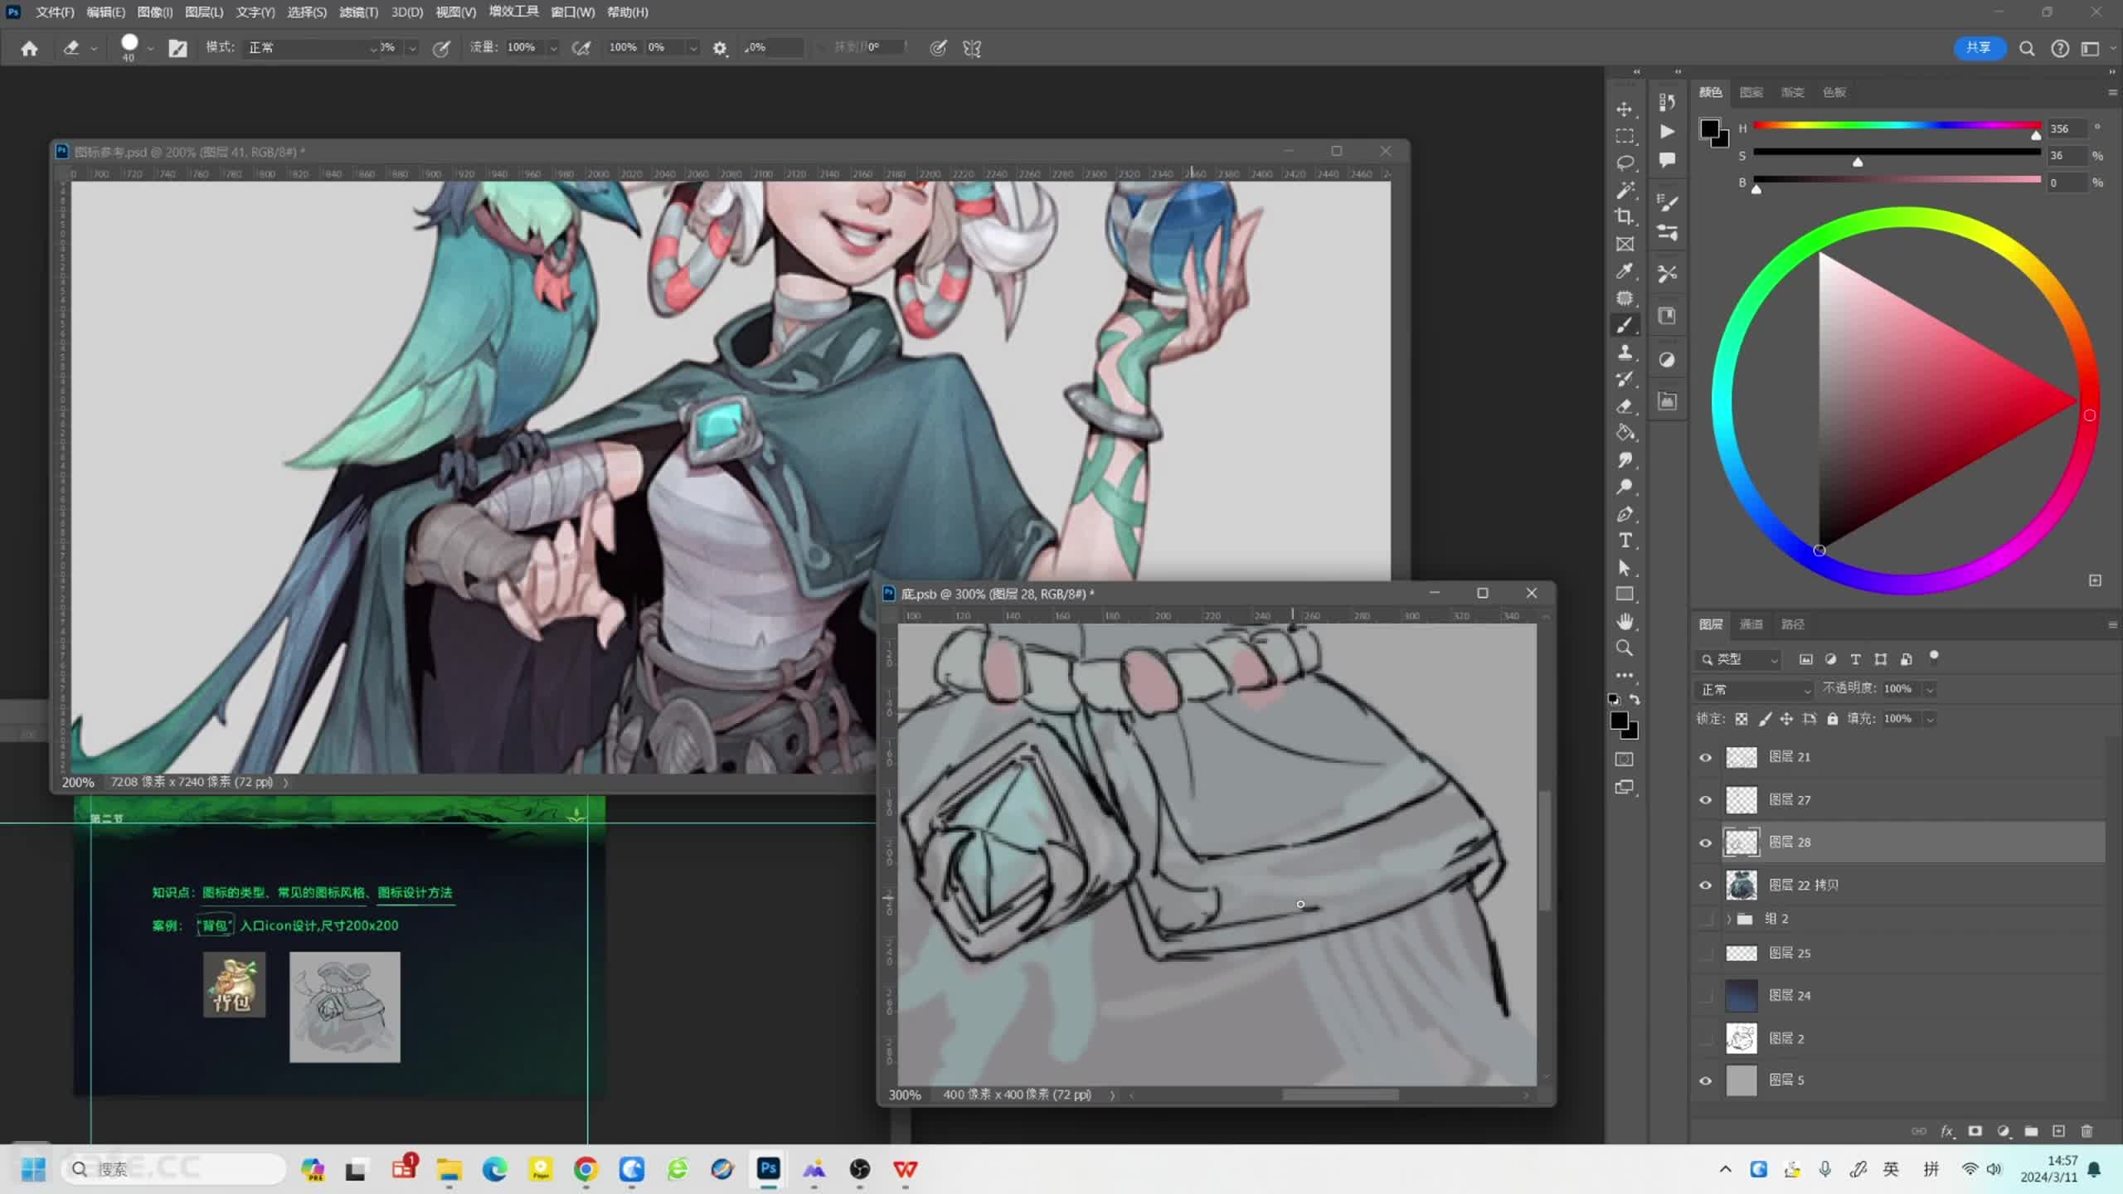Open the layer blend mode 正常 dropdown
Image resolution: width=2123 pixels, height=1194 pixels.
point(1754,690)
